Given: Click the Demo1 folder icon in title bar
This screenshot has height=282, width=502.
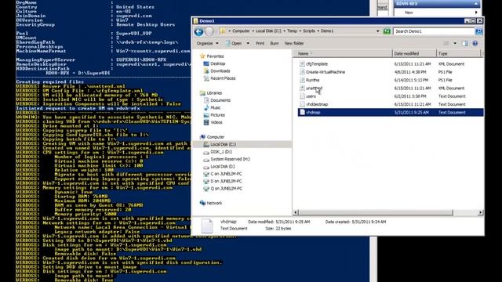Looking at the screenshot, I should point(195,21).
